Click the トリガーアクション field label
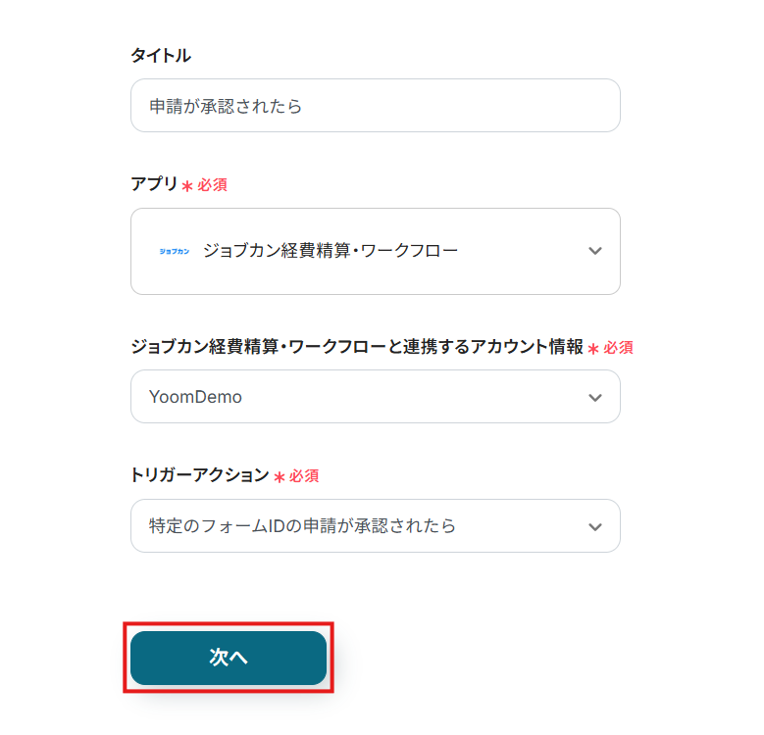The image size is (764, 735). click(x=199, y=475)
